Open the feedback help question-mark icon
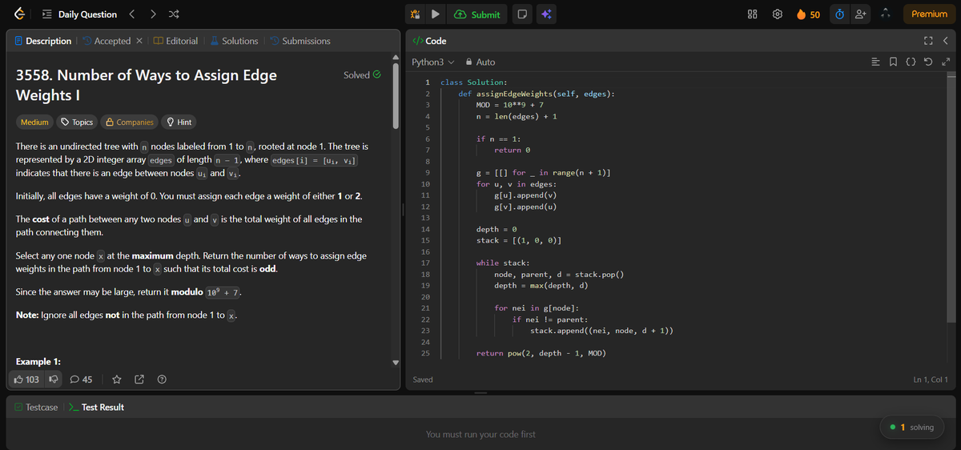This screenshot has height=450, width=961. [x=162, y=380]
